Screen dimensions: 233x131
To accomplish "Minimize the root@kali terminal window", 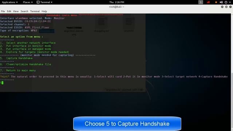I will coord(222,7).
